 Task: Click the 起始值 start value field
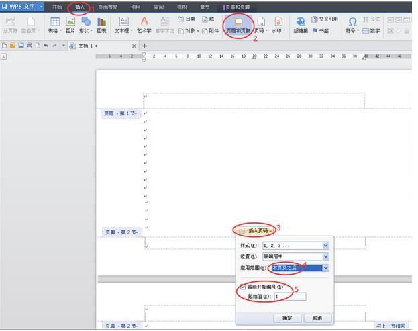[290, 297]
